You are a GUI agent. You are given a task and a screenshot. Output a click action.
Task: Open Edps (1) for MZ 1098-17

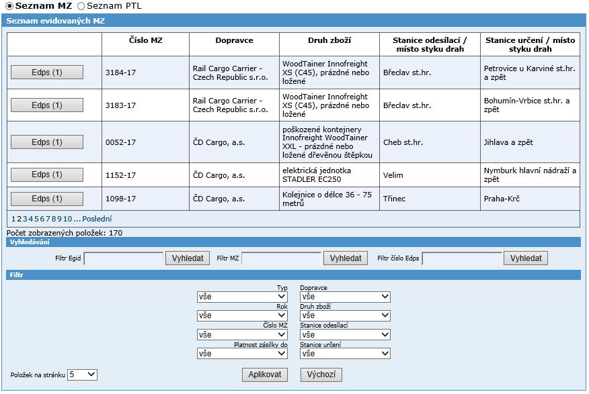(x=47, y=199)
